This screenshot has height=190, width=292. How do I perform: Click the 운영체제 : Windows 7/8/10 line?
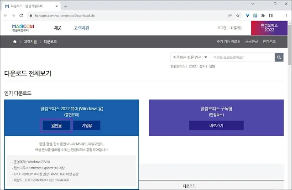31,162
